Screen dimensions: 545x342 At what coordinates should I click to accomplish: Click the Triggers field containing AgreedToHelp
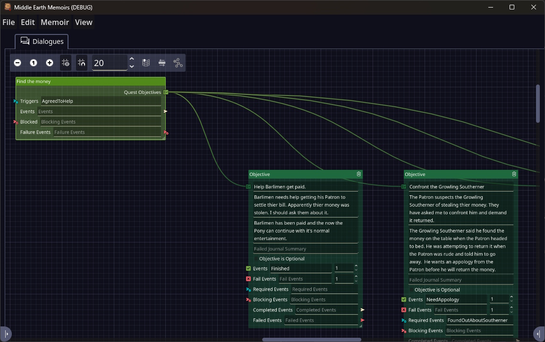pyautogui.click(x=100, y=101)
